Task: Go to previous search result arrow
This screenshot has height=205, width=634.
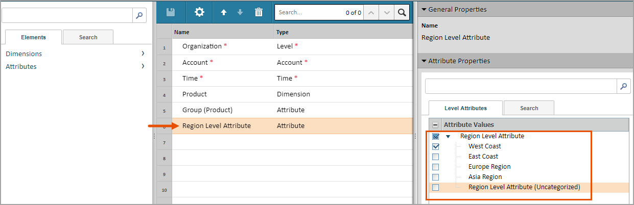Action: point(371,12)
